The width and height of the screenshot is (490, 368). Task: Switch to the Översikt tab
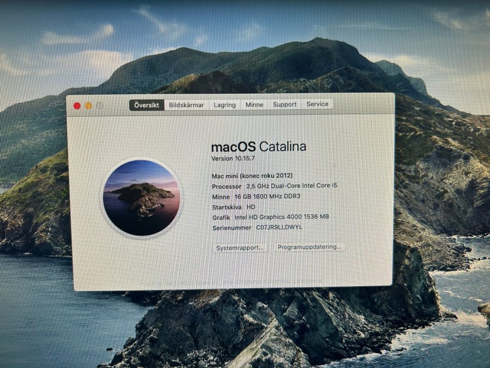pyautogui.click(x=147, y=105)
